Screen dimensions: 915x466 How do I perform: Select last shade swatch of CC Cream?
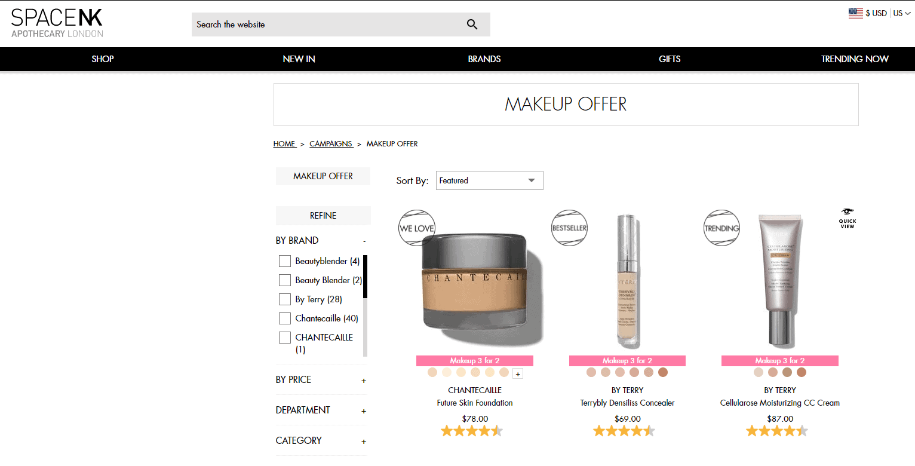(802, 372)
